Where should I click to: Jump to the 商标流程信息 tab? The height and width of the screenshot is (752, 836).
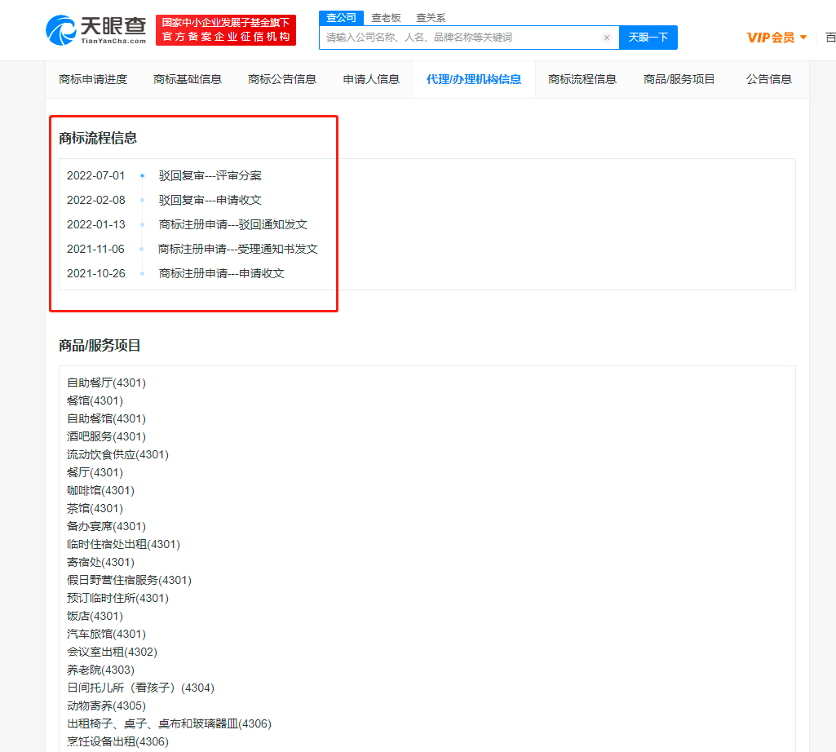coord(582,79)
